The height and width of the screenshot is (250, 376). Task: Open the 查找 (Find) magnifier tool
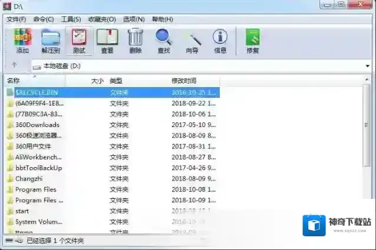pos(163,40)
